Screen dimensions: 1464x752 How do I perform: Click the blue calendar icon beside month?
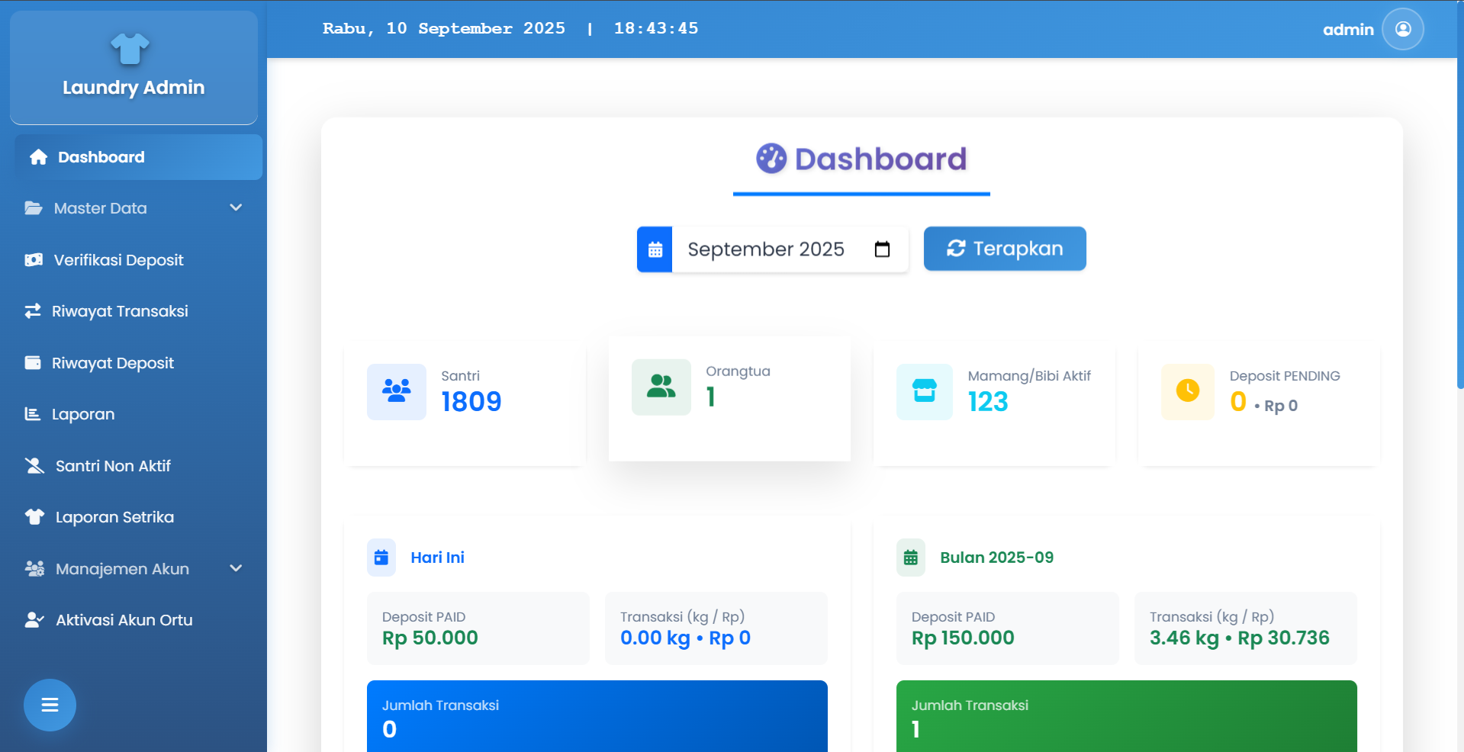tap(655, 249)
